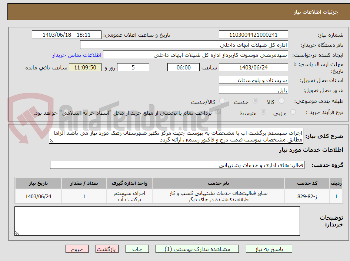
Task: Click the شماره نیاز label
Action: pos(330,35)
